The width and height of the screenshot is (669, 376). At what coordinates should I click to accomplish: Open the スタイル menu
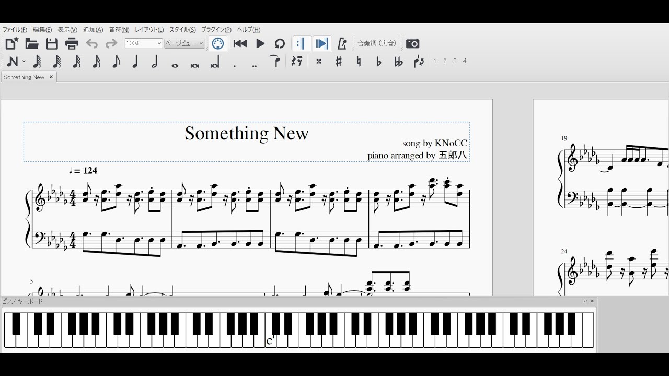[x=181, y=30]
